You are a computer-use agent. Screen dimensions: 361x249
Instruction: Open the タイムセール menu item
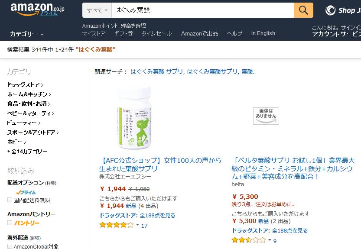point(156,34)
